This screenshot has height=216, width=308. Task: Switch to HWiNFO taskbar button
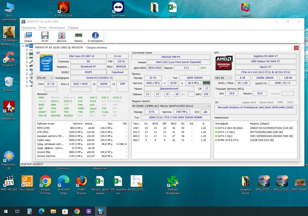[x=101, y=211]
